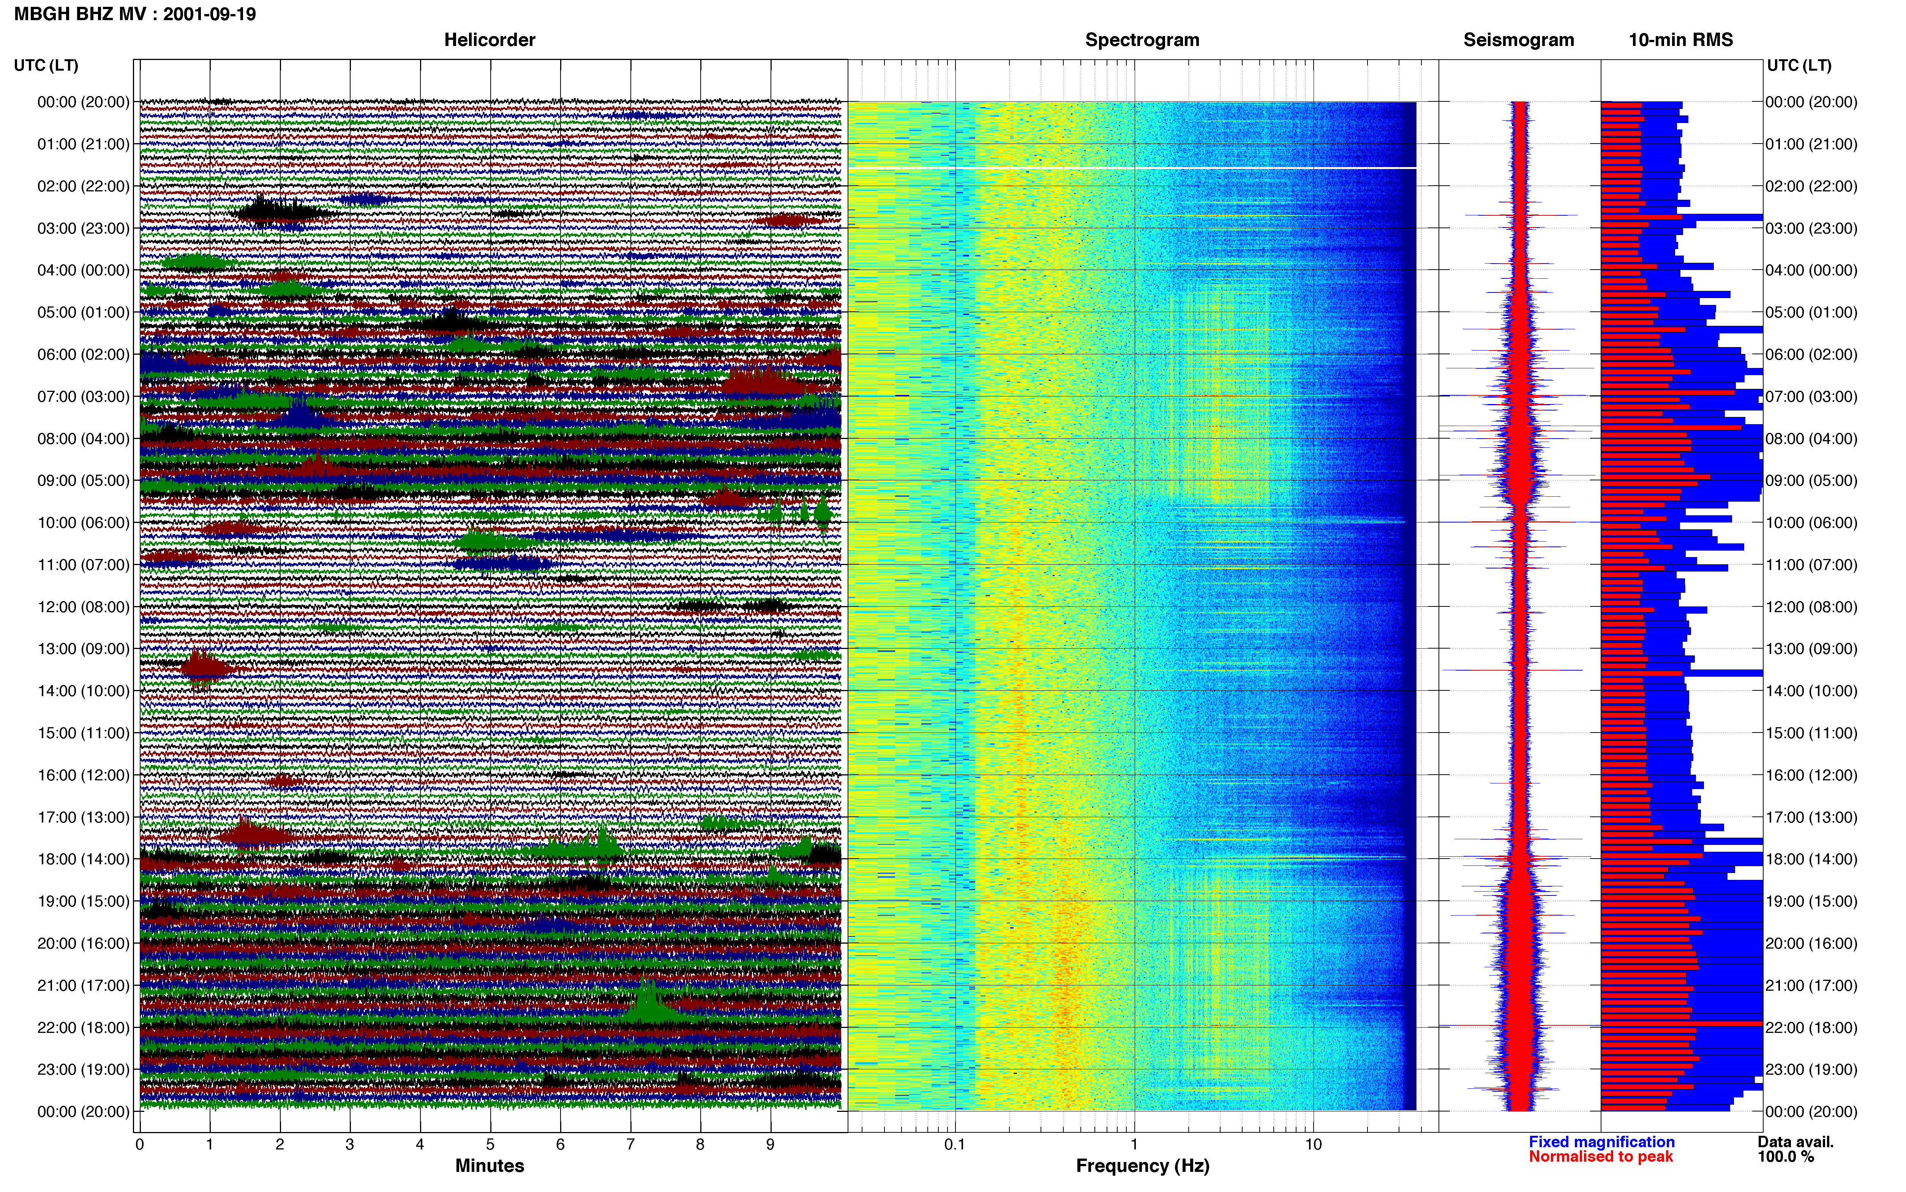Click the '9' minutes tick label
The width and height of the screenshot is (1906, 1192).
(x=771, y=1144)
